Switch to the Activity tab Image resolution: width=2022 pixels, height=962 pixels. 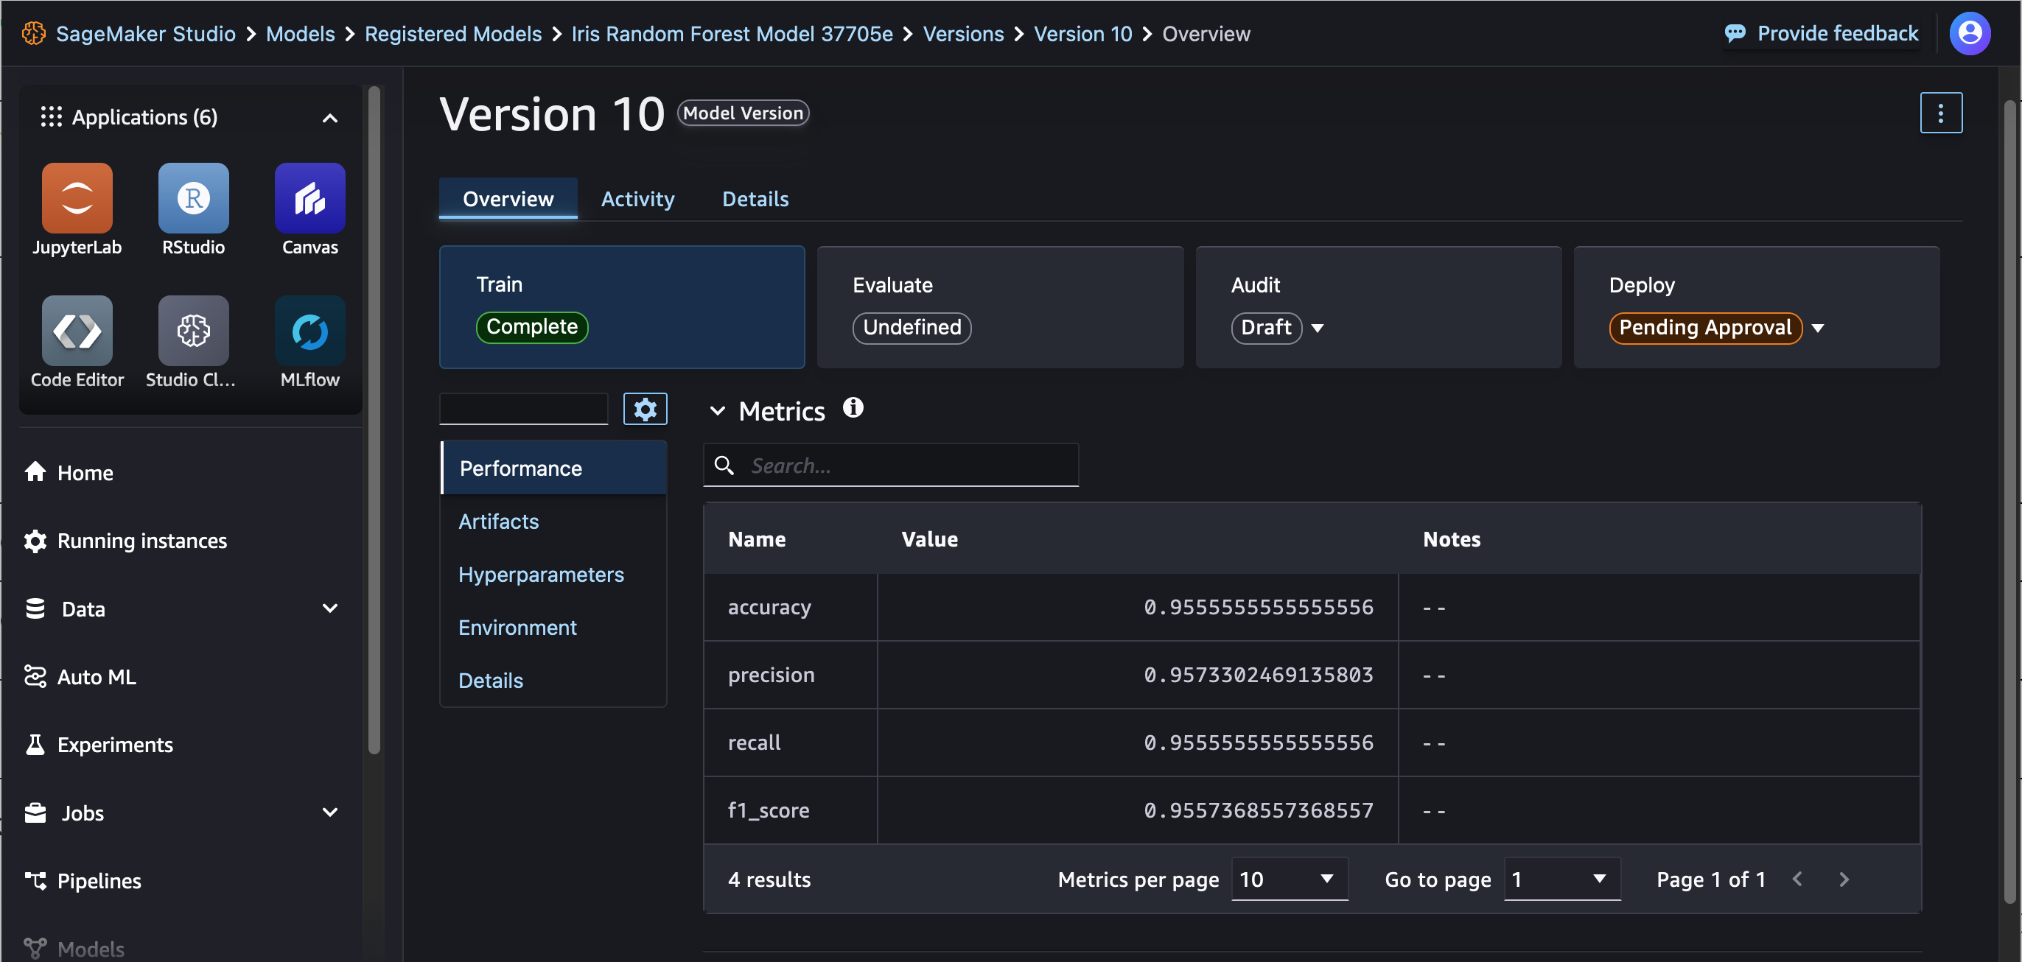click(x=637, y=199)
